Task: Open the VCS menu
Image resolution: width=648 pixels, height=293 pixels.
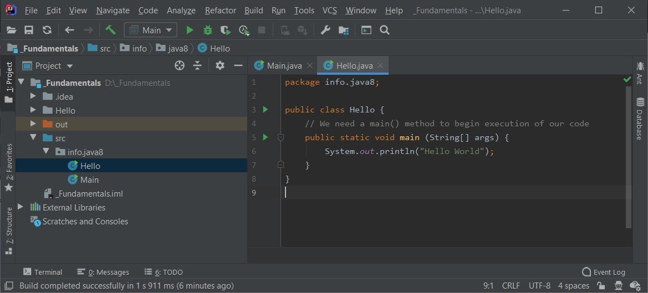Action: (329, 11)
